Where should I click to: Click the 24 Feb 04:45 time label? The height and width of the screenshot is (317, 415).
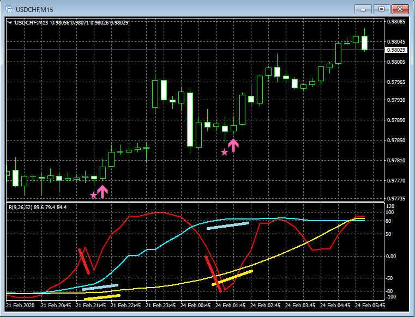coord(335,305)
